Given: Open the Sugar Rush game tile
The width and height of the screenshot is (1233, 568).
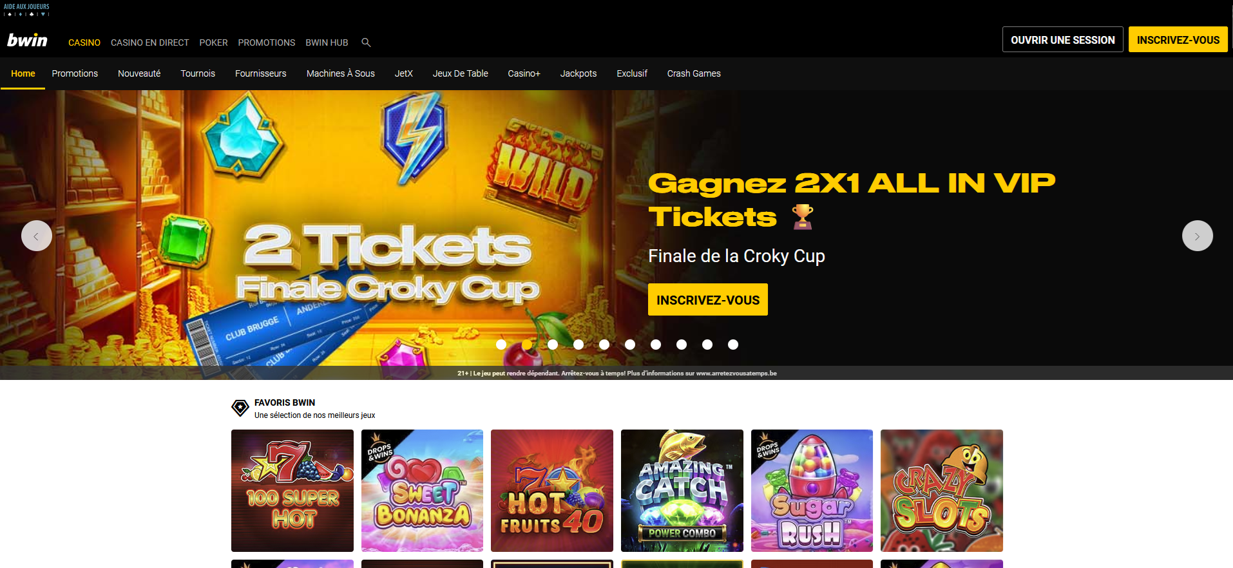Looking at the screenshot, I should pyautogui.click(x=812, y=491).
